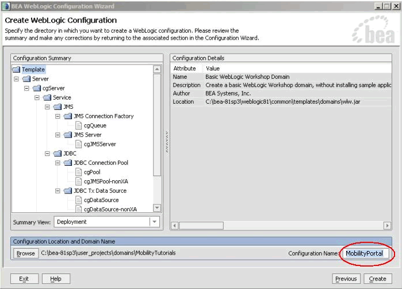Select cgPool in the tree
402x289 pixels.
click(92, 172)
